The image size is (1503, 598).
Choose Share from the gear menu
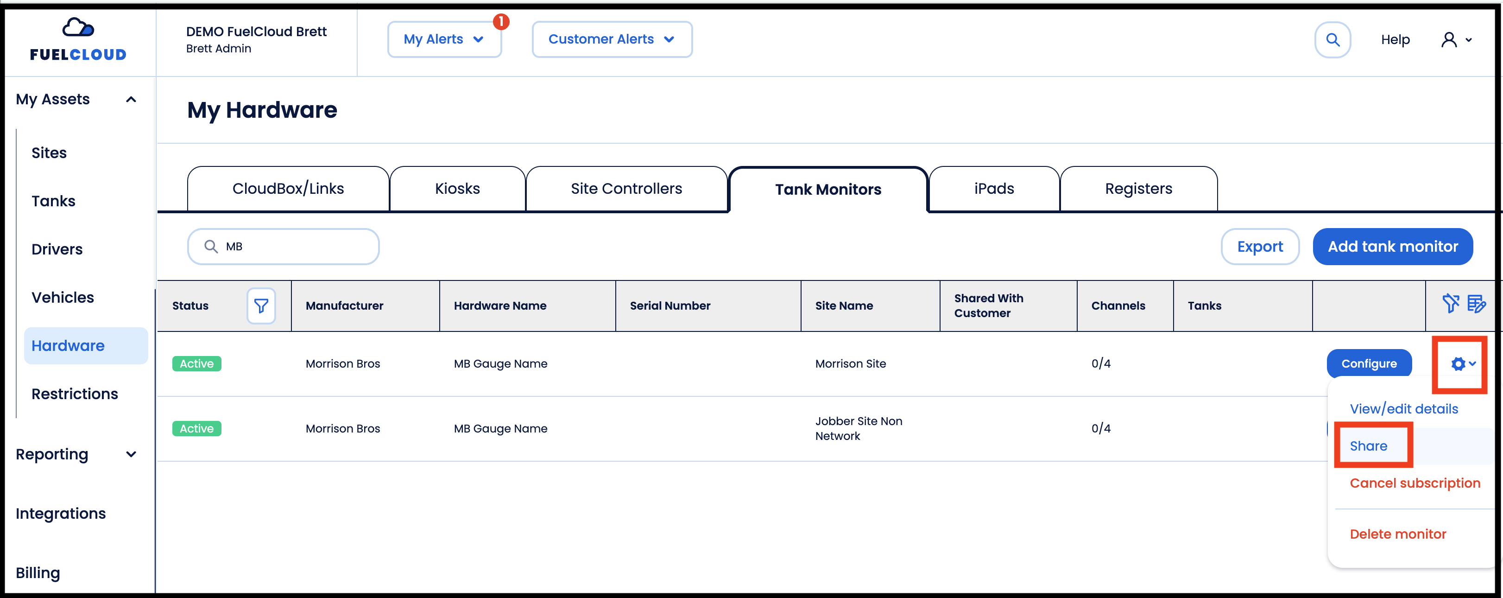coord(1368,446)
